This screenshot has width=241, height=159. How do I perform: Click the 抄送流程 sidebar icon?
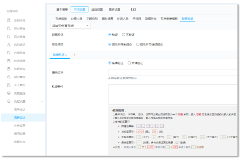coord(9,61)
